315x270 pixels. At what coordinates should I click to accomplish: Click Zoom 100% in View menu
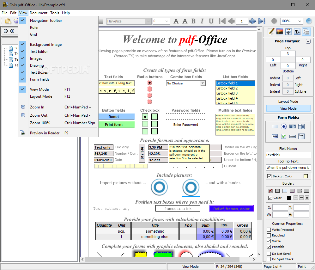58,123
